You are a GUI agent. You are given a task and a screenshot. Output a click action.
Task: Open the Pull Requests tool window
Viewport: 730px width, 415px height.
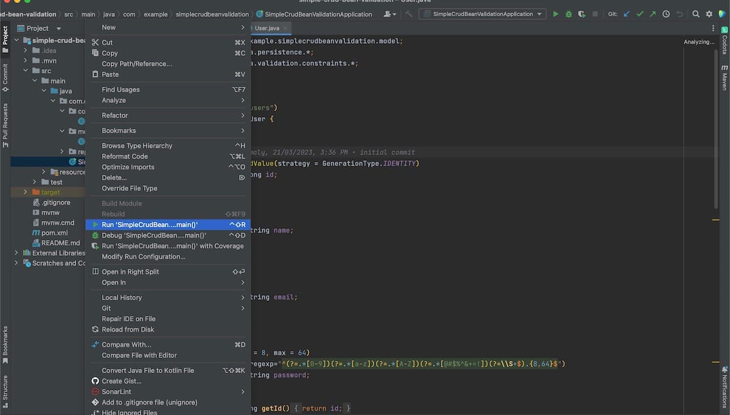[5, 122]
